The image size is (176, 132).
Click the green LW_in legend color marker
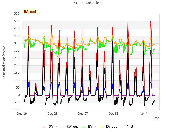pos(84,127)
